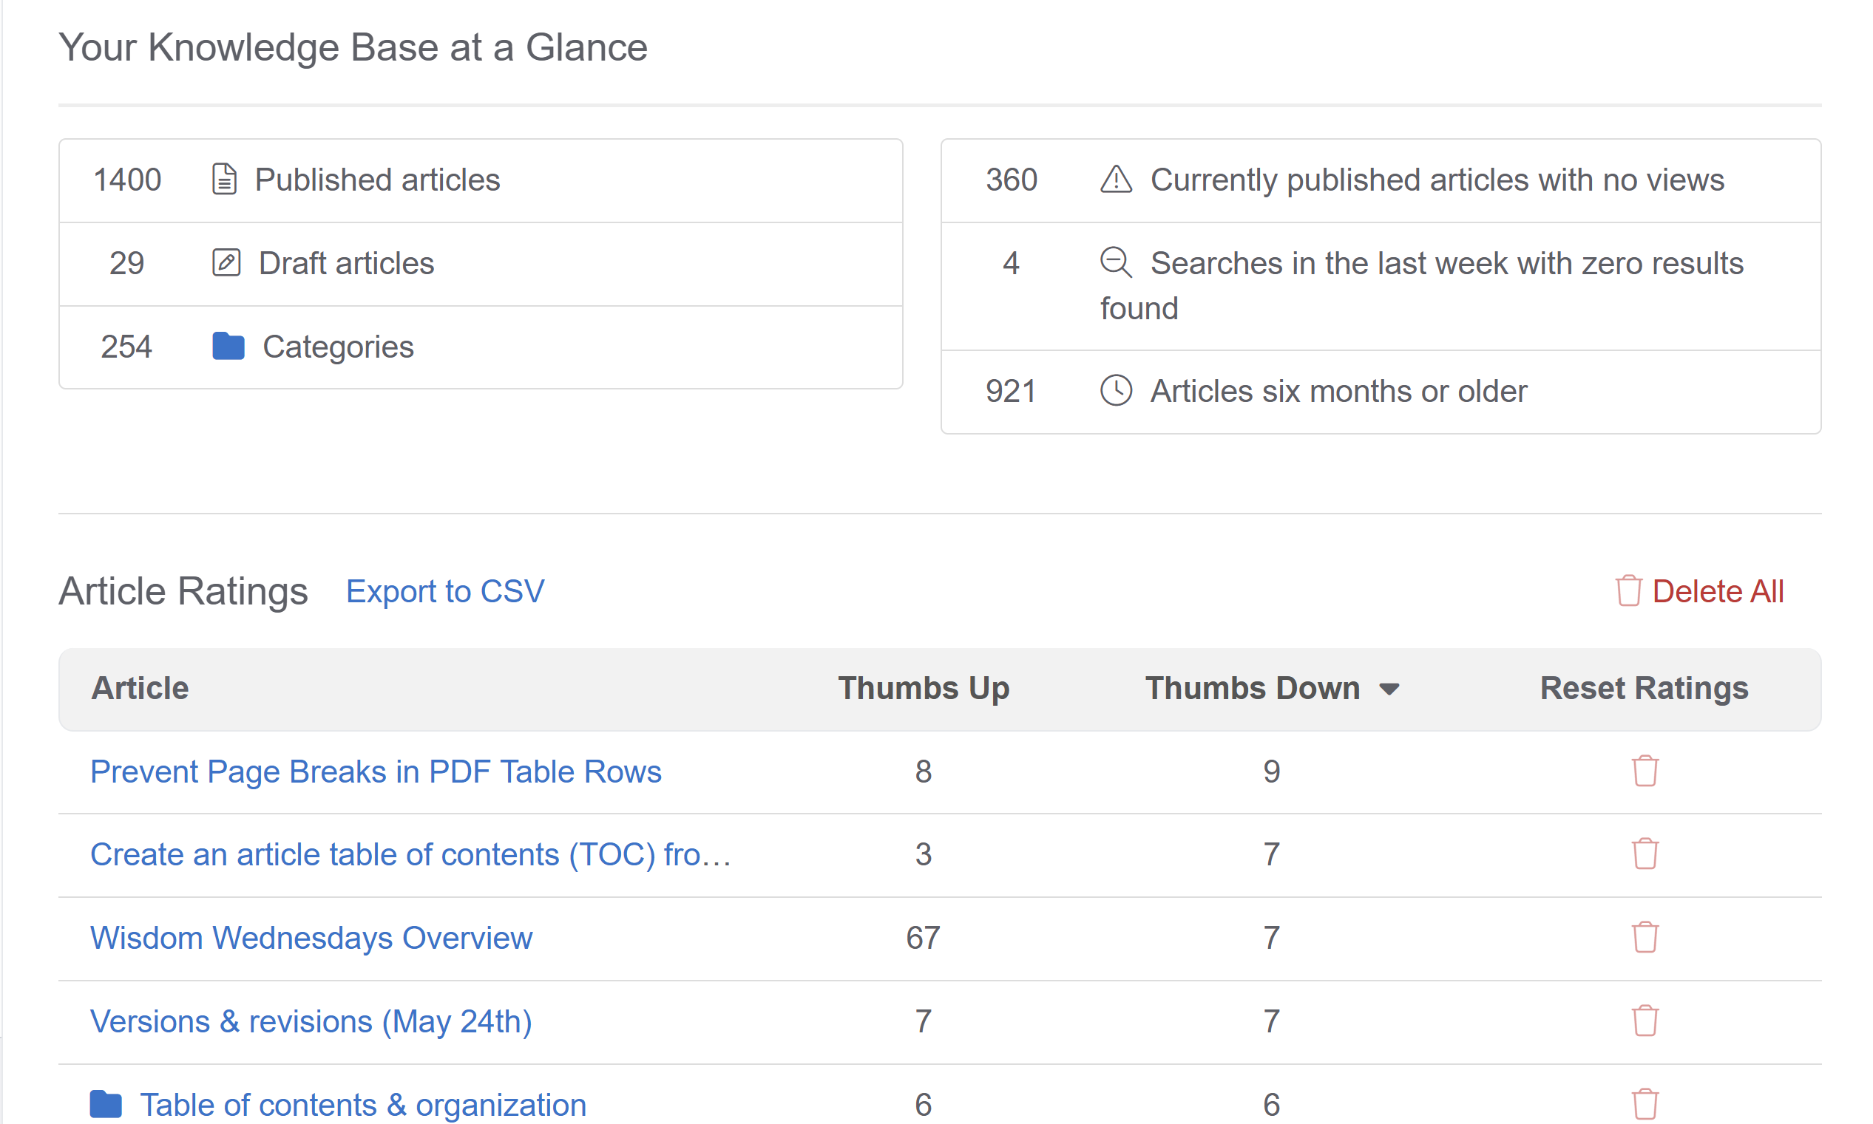Open Versions & revisions (May 24th) article

click(311, 1021)
